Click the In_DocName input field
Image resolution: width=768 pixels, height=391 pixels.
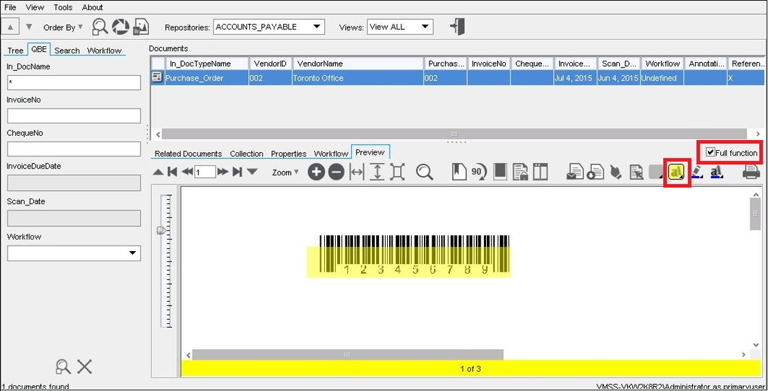(74, 83)
